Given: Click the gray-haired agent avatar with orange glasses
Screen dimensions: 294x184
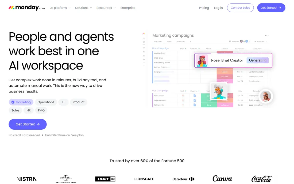Looking at the screenshot, I should (219, 91).
